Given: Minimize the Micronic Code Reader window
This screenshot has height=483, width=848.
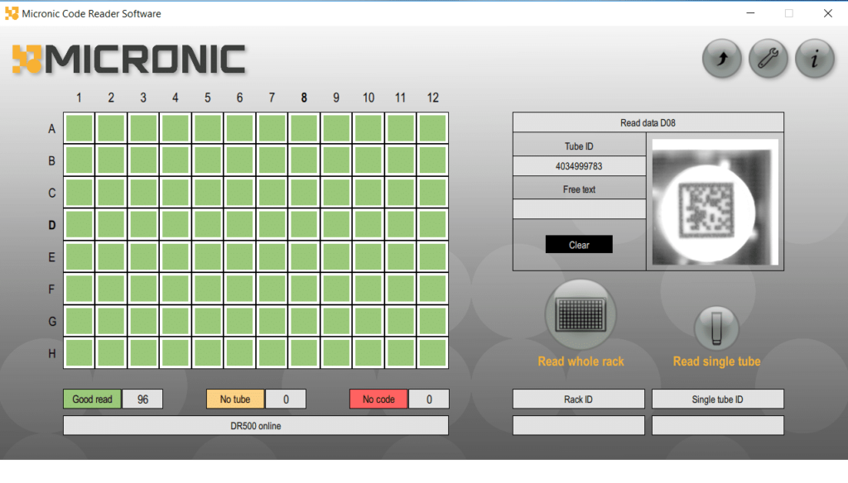Looking at the screenshot, I should coord(750,13).
